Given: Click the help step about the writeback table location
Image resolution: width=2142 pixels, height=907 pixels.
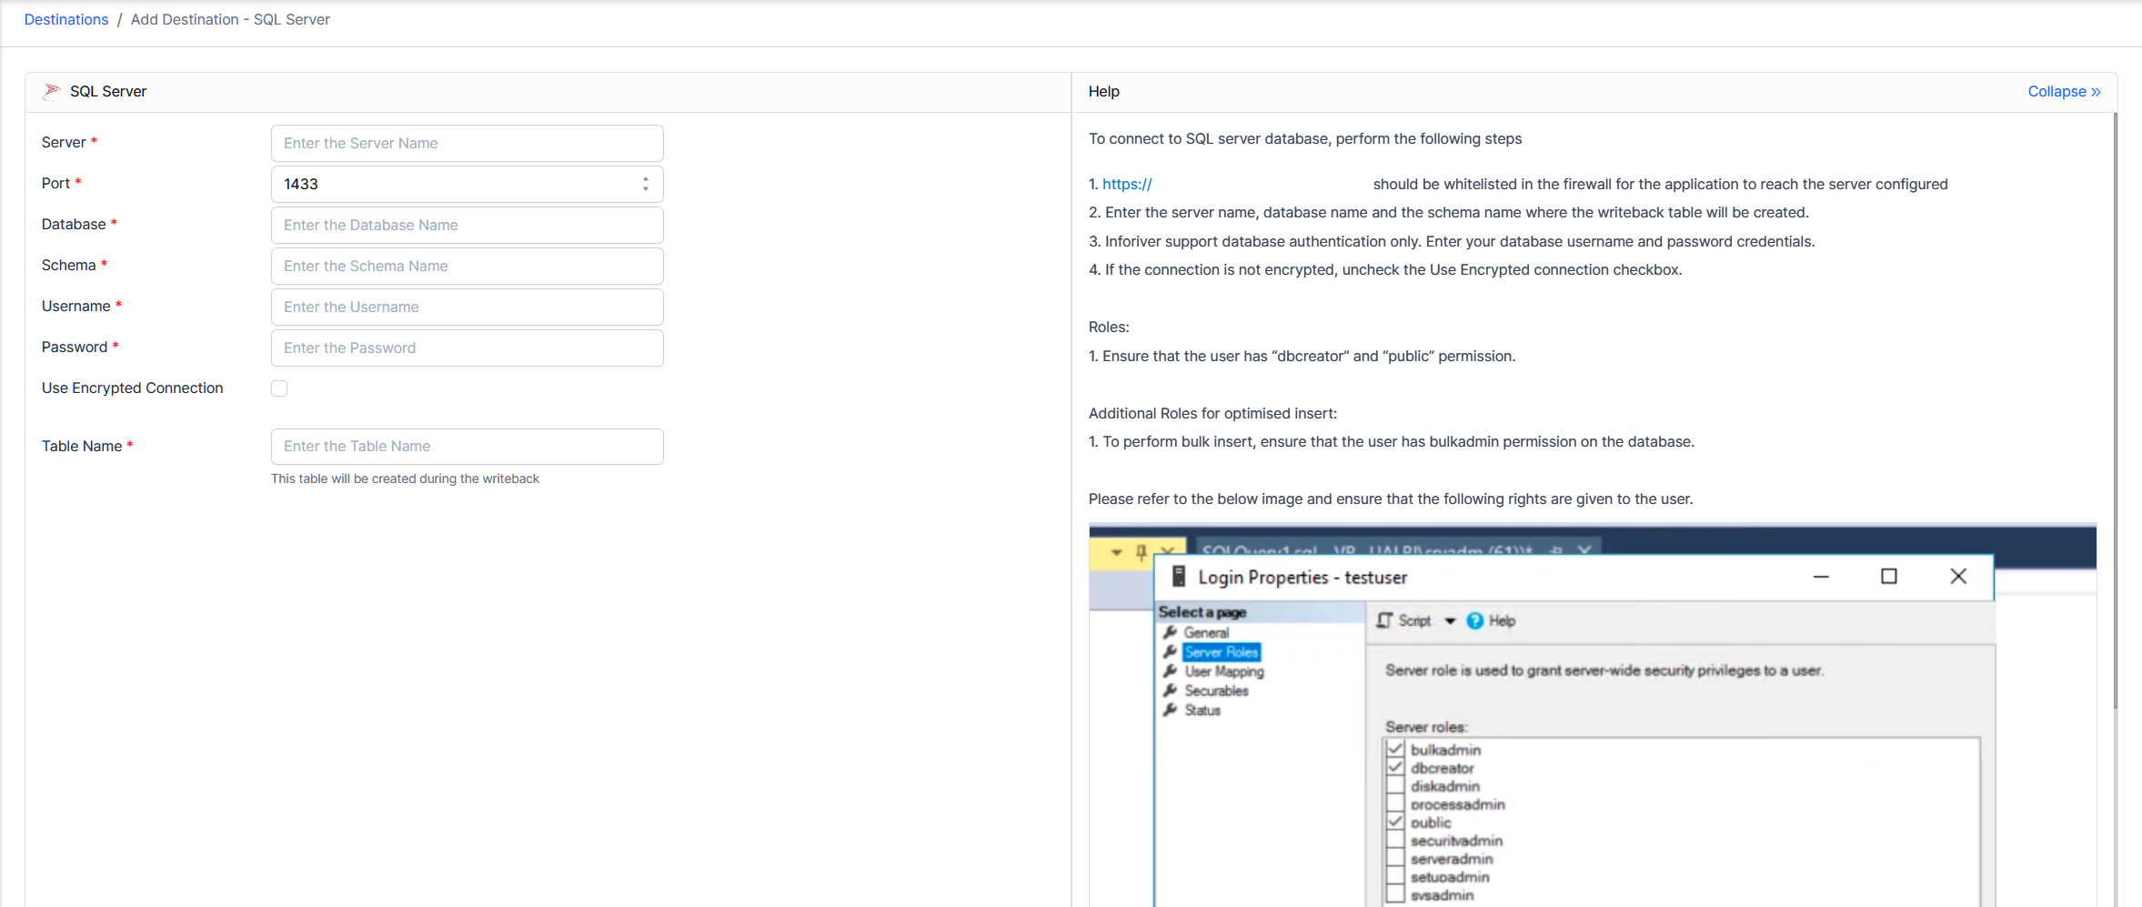Looking at the screenshot, I should [x=1449, y=212].
